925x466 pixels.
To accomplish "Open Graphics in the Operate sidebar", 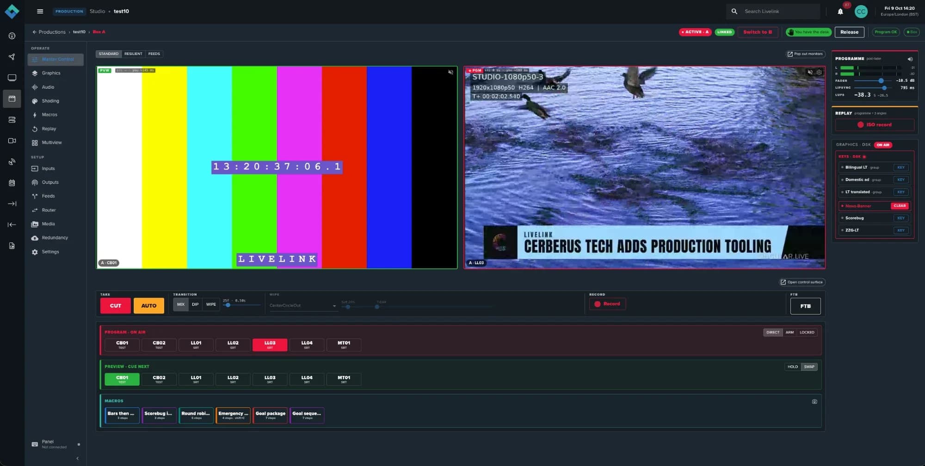I will 55,73.
